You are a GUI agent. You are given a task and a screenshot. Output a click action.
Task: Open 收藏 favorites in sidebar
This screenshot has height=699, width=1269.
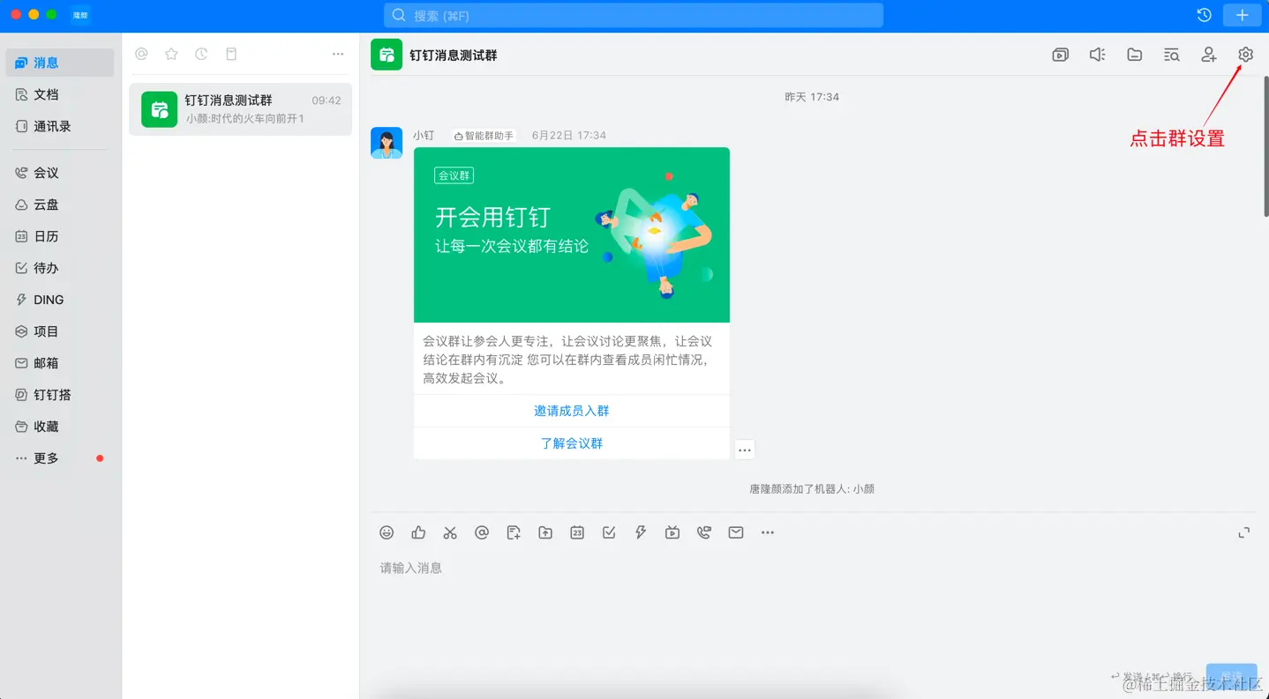pos(60,427)
